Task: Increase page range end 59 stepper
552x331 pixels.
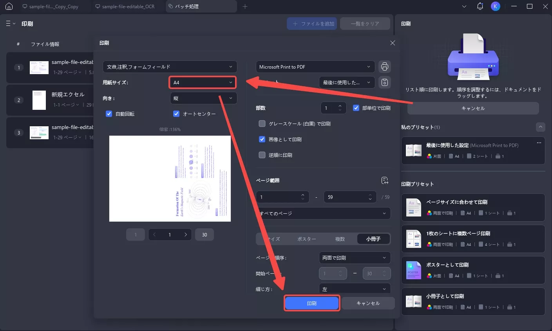Action: (x=370, y=195)
